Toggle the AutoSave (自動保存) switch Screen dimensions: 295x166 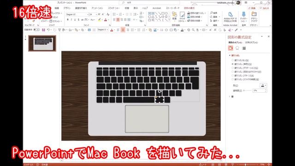click(x=36, y=30)
